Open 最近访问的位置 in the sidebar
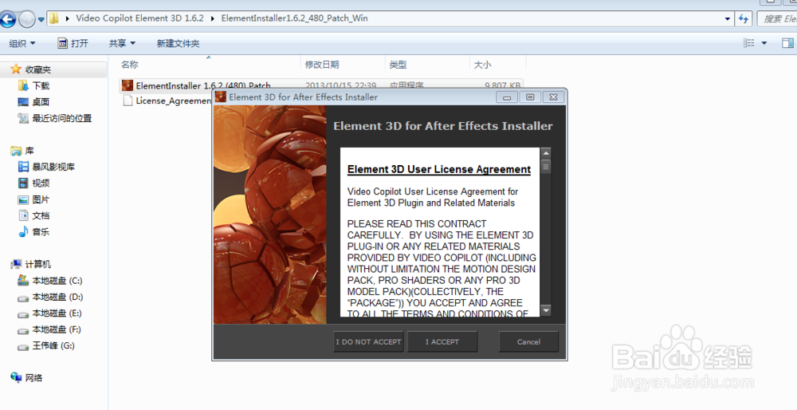Screen dimensions: 797x410 pos(62,118)
